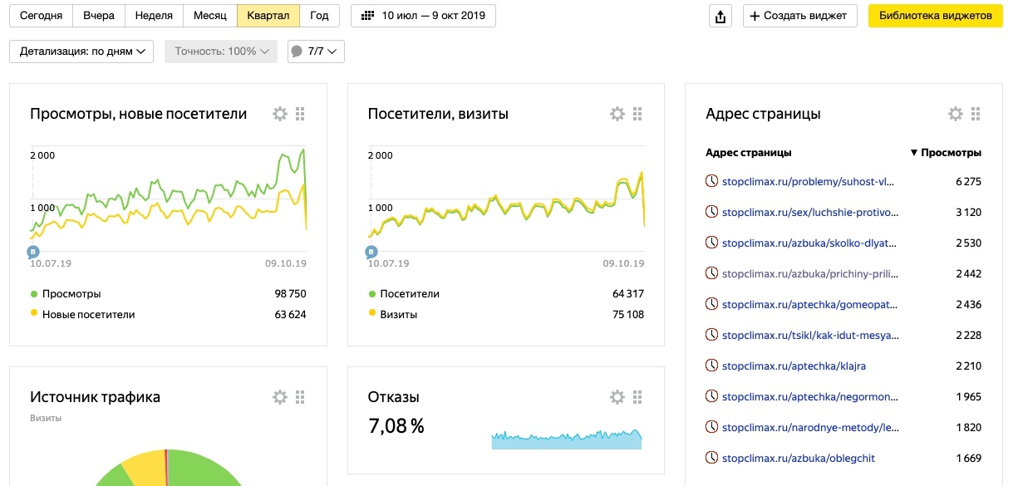Click drag handle of Посетители, визиты widget

[x=638, y=114]
